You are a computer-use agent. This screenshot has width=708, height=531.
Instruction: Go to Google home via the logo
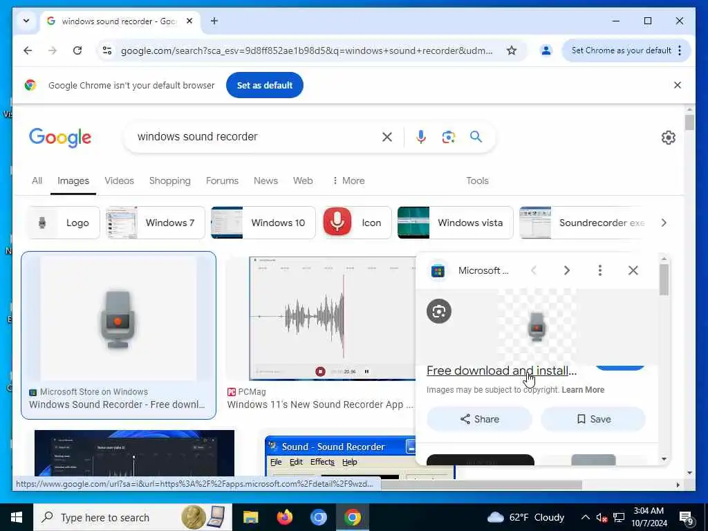[x=60, y=138]
